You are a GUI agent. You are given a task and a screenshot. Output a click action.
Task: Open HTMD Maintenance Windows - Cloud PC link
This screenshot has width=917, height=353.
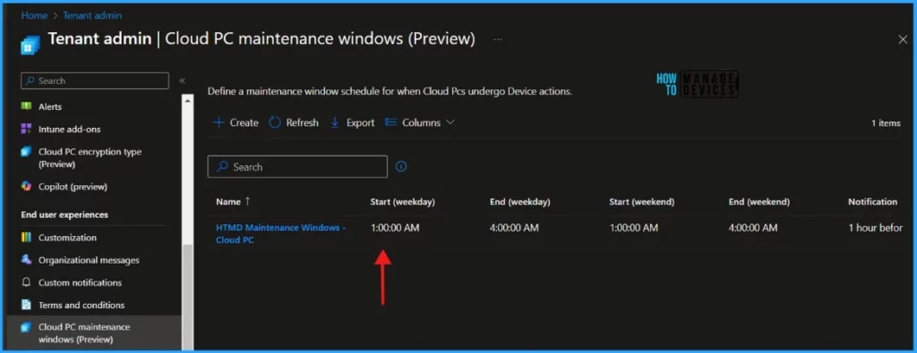pos(280,233)
